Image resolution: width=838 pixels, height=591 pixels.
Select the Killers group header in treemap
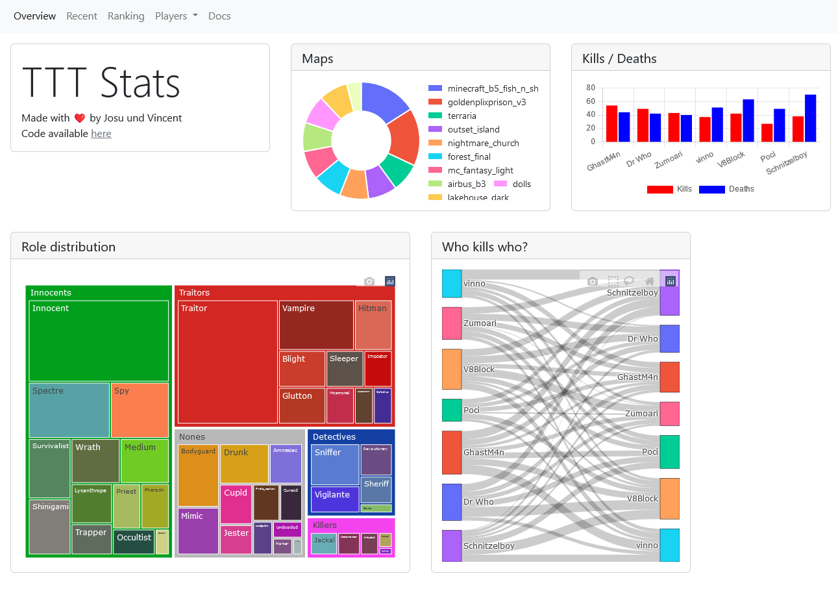(x=351, y=525)
